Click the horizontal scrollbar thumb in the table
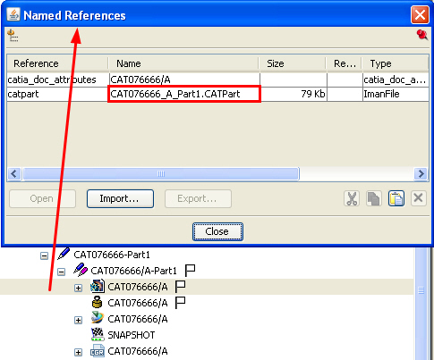 point(161,174)
